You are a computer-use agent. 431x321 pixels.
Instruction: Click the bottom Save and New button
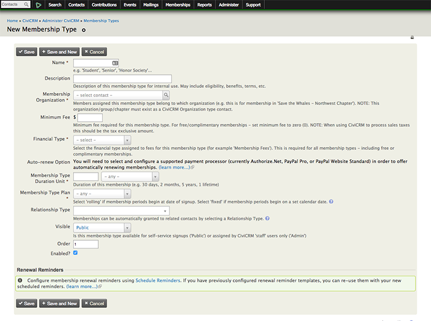[59, 303]
